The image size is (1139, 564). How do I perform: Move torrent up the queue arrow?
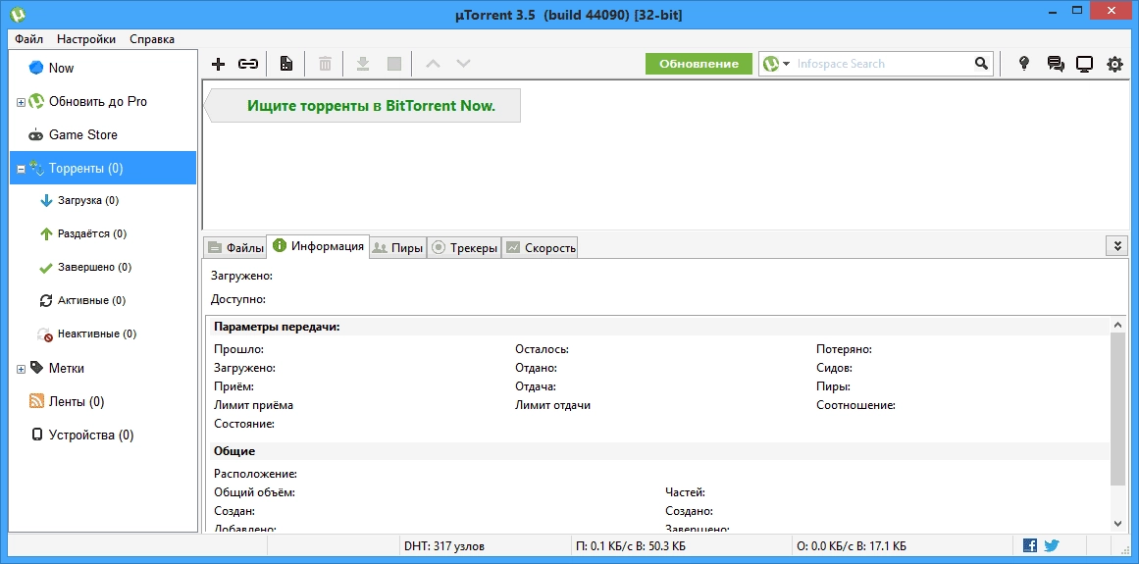click(x=433, y=64)
